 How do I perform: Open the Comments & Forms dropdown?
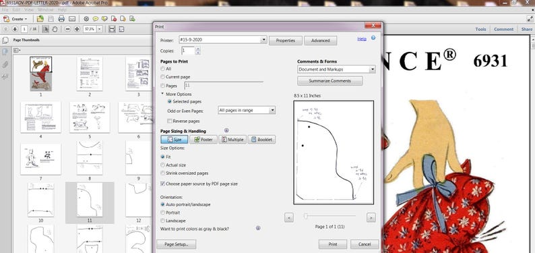click(372, 69)
